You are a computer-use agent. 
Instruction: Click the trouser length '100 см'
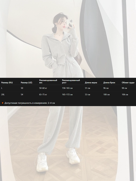(x=106, y=95)
